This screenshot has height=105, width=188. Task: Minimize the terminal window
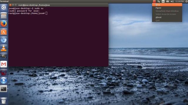click(13, 5)
